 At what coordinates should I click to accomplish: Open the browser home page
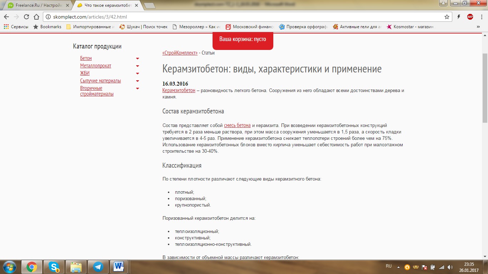click(x=36, y=17)
